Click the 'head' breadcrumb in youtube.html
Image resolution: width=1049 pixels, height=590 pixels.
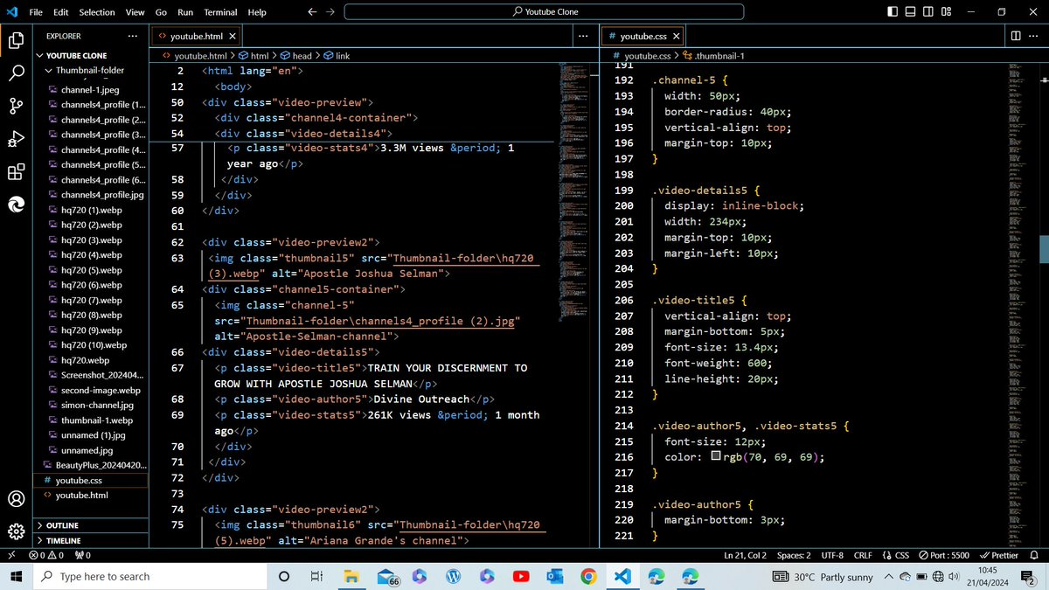[302, 56]
